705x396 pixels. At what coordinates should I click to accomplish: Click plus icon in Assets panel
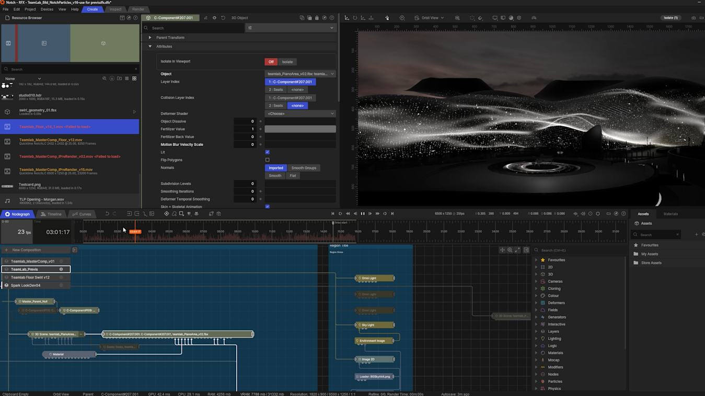click(x=696, y=235)
